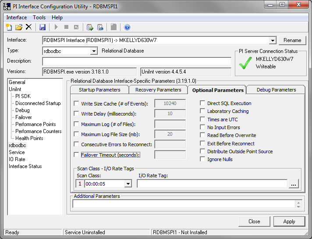Click the Start service play icon

(57, 27)
